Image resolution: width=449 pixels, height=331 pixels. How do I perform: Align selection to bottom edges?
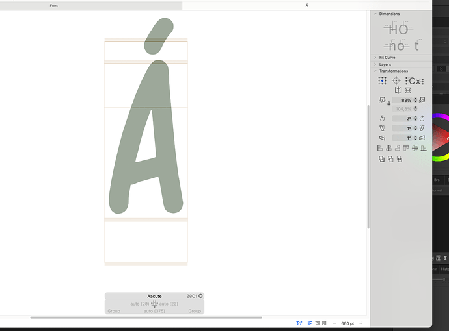424,148
